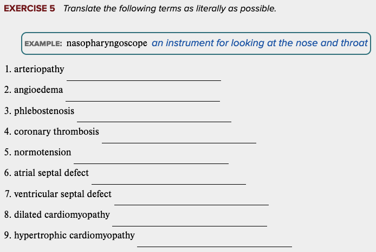The width and height of the screenshot is (376, 252).
Task: Select the blank for phlebostenosis
Action: (154, 116)
